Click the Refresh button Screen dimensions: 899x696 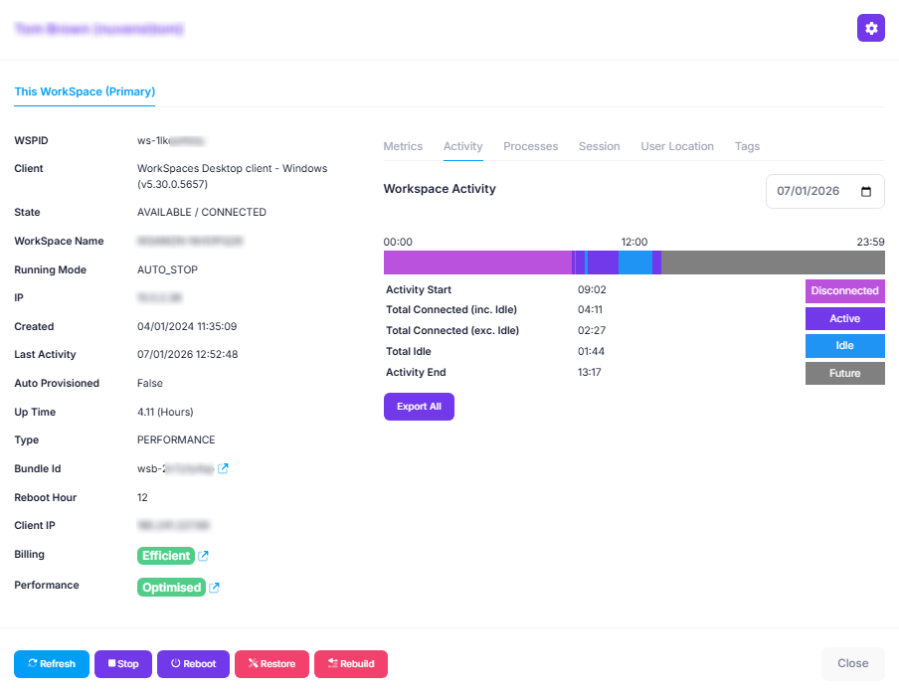point(52,664)
